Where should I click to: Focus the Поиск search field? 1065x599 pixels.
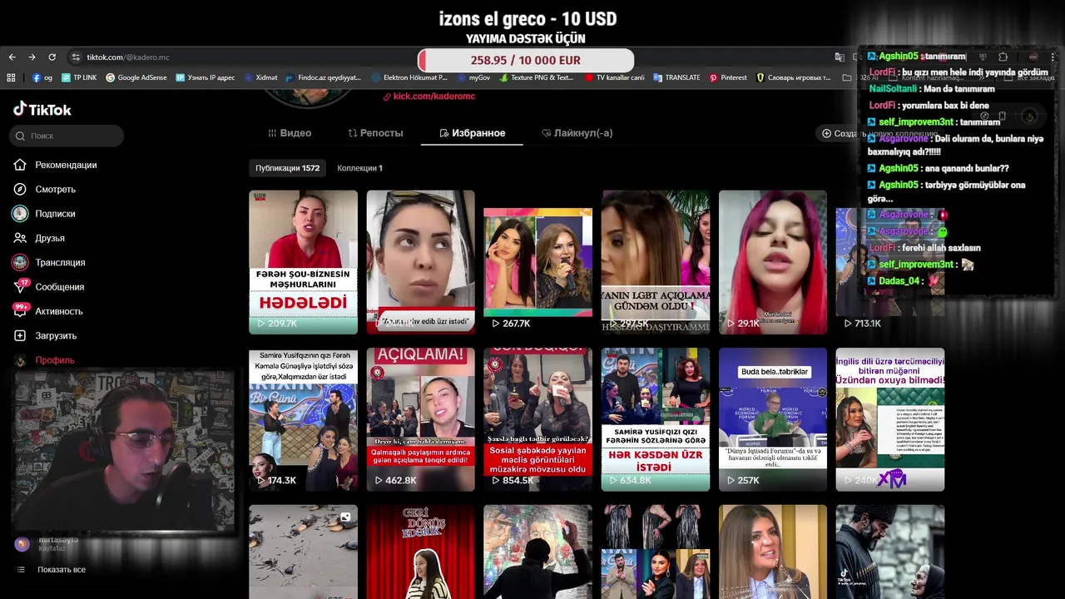(x=67, y=136)
